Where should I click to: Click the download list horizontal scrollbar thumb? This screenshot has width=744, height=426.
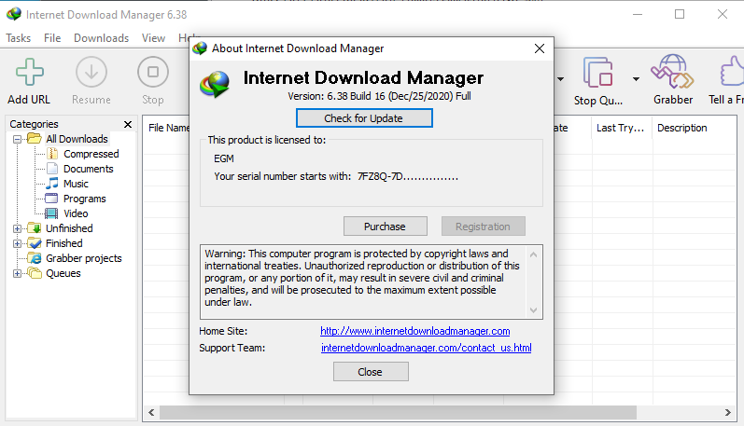click(398, 413)
